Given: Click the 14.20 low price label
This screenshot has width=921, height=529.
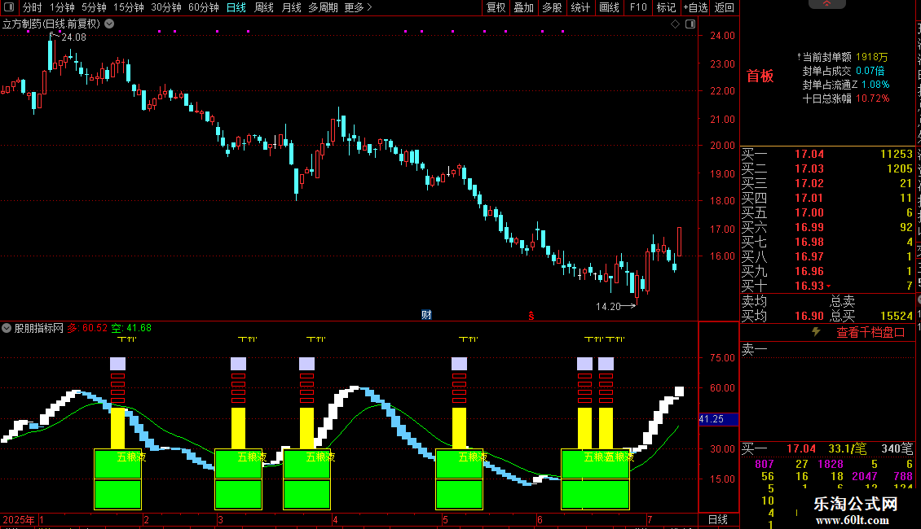Looking at the screenshot, I should coord(608,307).
